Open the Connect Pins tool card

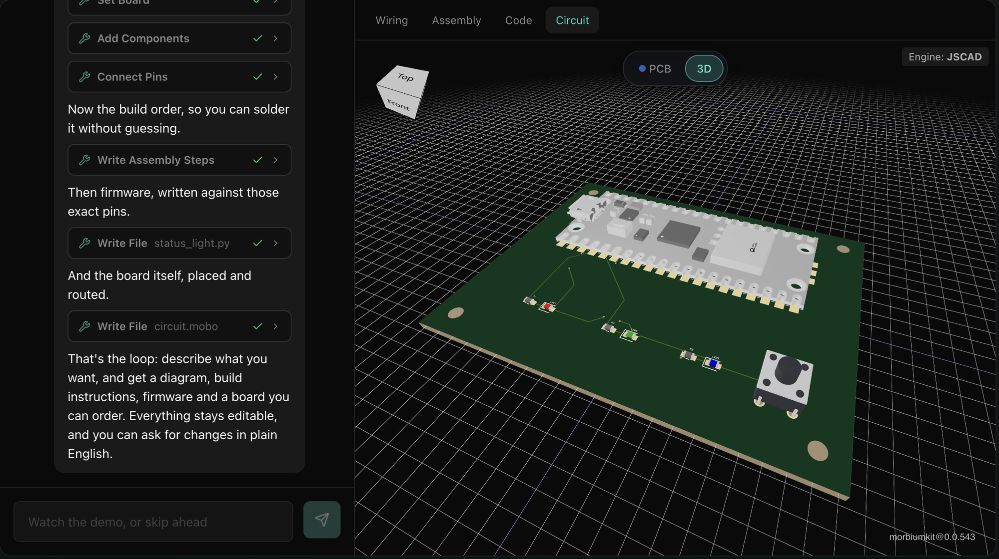click(x=179, y=77)
